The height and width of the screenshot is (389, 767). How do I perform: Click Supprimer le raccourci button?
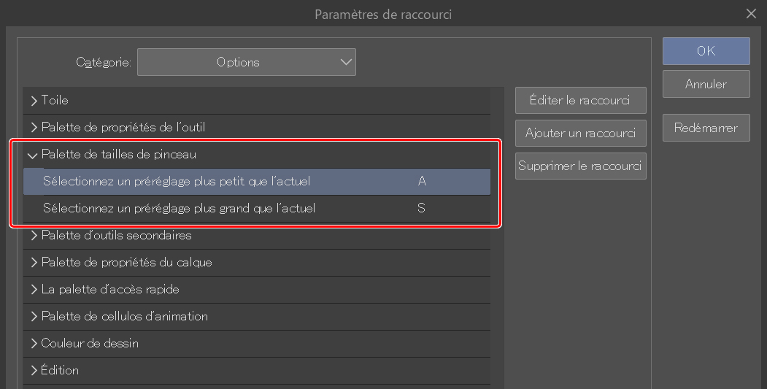pyautogui.click(x=580, y=166)
